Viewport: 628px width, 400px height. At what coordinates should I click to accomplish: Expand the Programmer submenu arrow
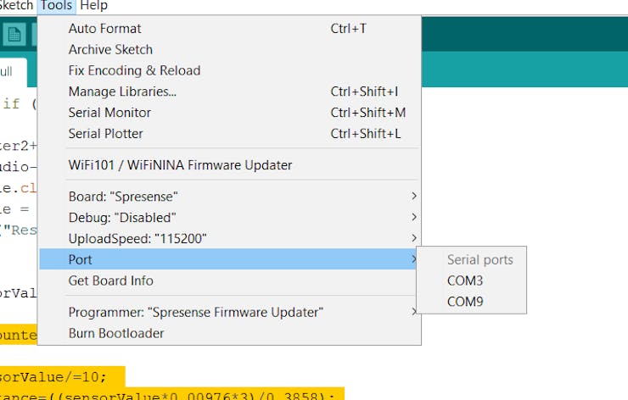point(414,312)
